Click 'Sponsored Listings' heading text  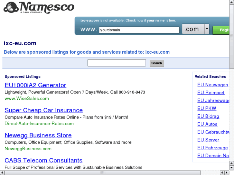(23, 76)
